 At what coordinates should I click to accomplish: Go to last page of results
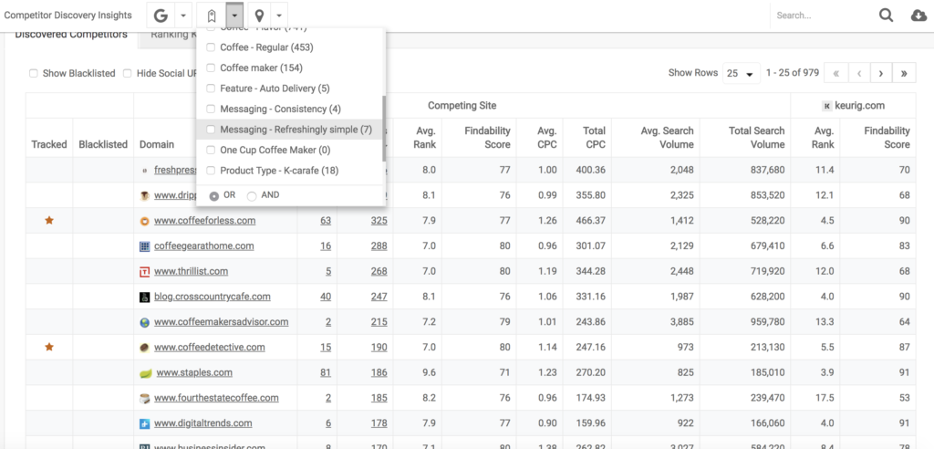point(904,73)
